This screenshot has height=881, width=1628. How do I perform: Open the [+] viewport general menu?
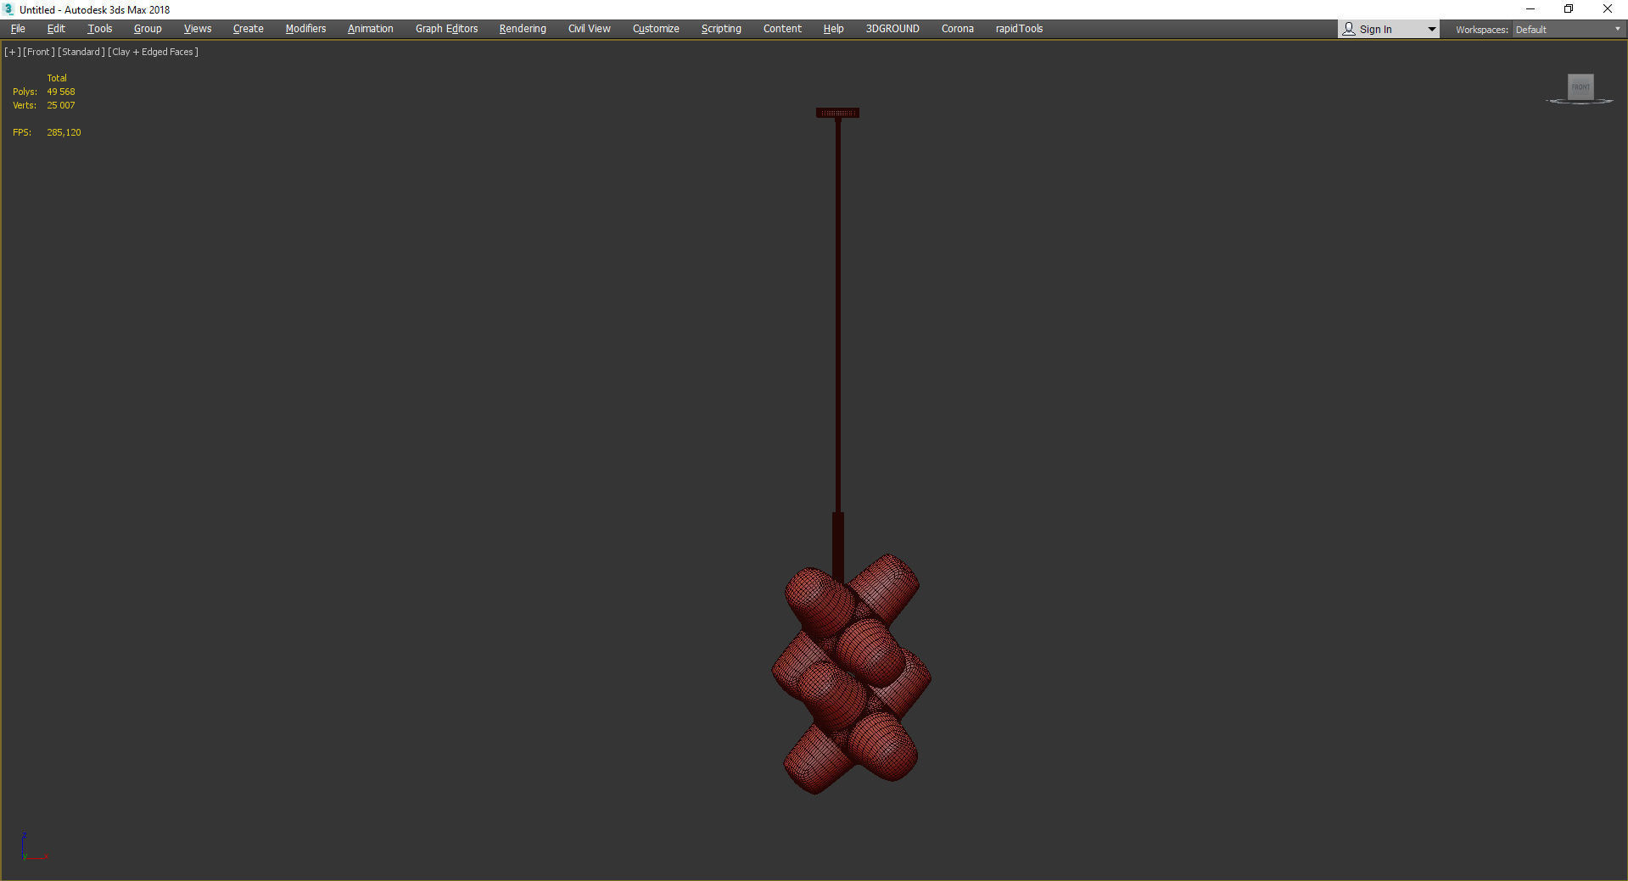(12, 52)
